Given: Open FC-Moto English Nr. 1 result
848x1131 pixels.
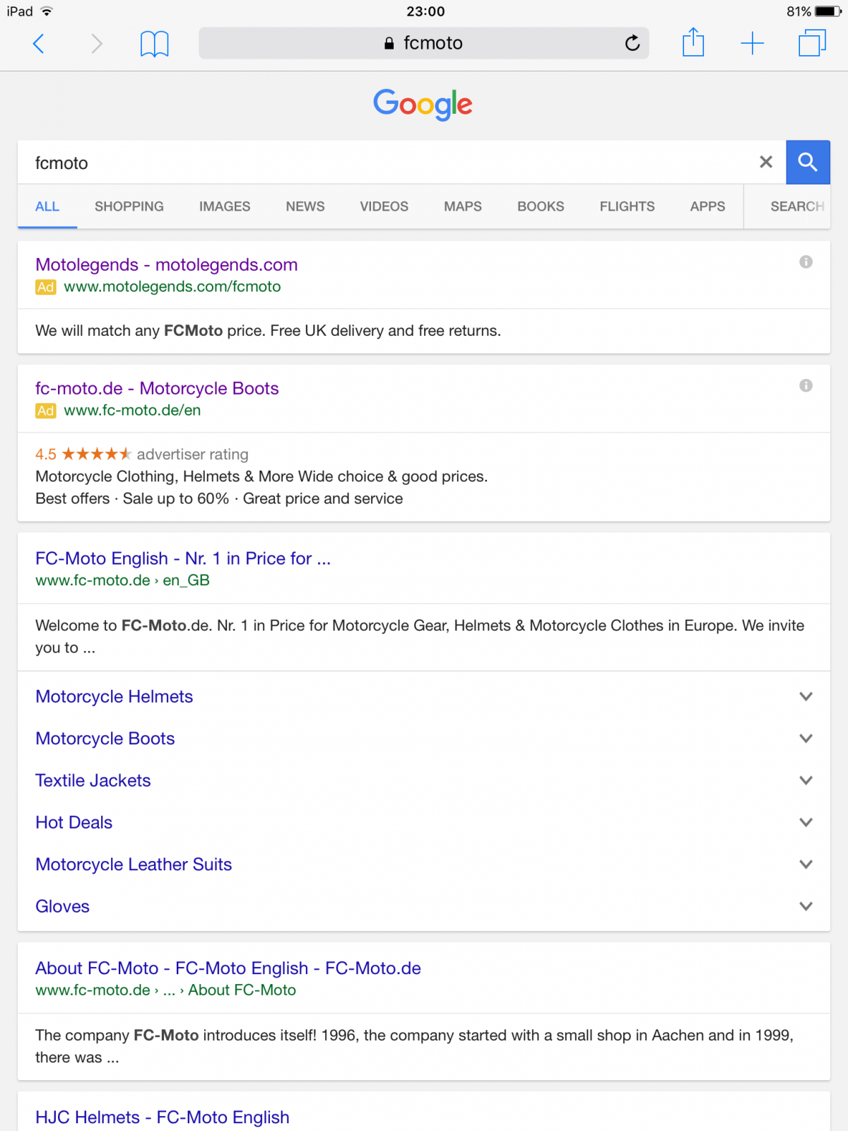Looking at the screenshot, I should tap(183, 558).
